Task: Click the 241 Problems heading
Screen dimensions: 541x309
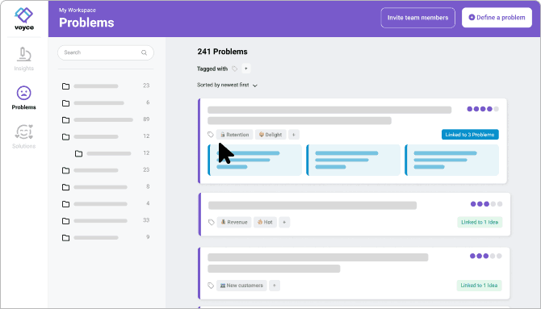Action: (222, 52)
